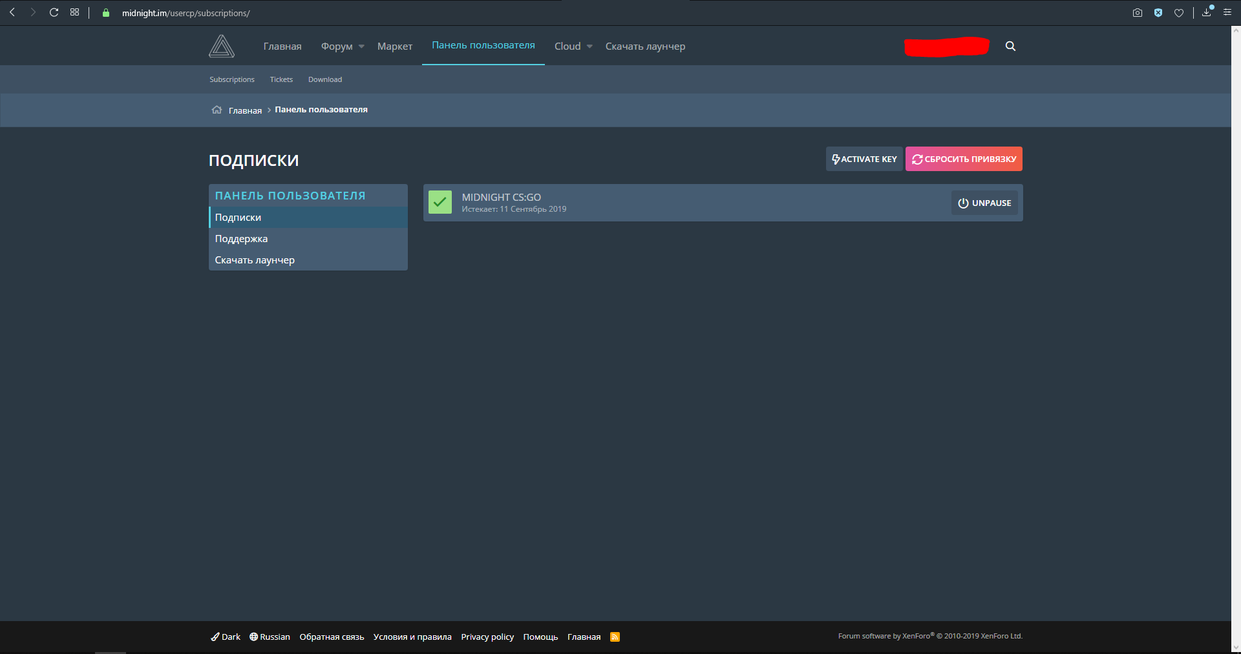Open Поддержка in the sidebar

click(308, 239)
